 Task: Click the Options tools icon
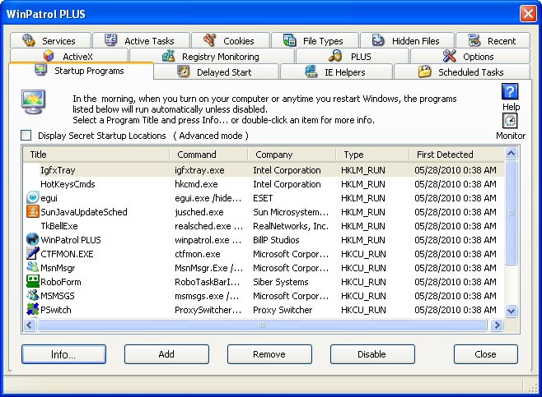(450, 56)
